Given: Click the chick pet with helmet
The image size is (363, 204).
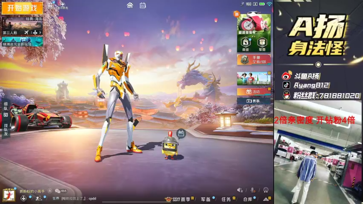Looking at the screenshot, I should [170, 146].
